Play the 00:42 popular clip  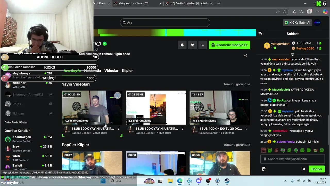coord(92,163)
